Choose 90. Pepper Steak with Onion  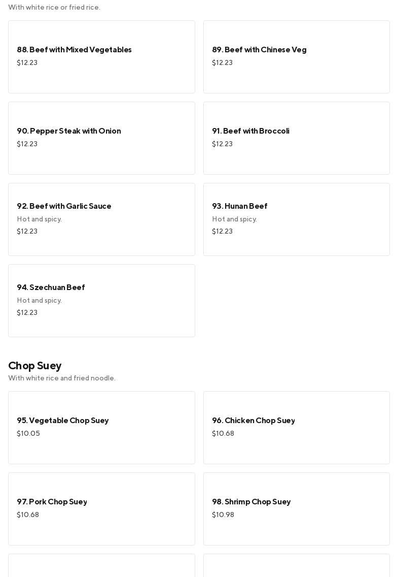(x=101, y=138)
